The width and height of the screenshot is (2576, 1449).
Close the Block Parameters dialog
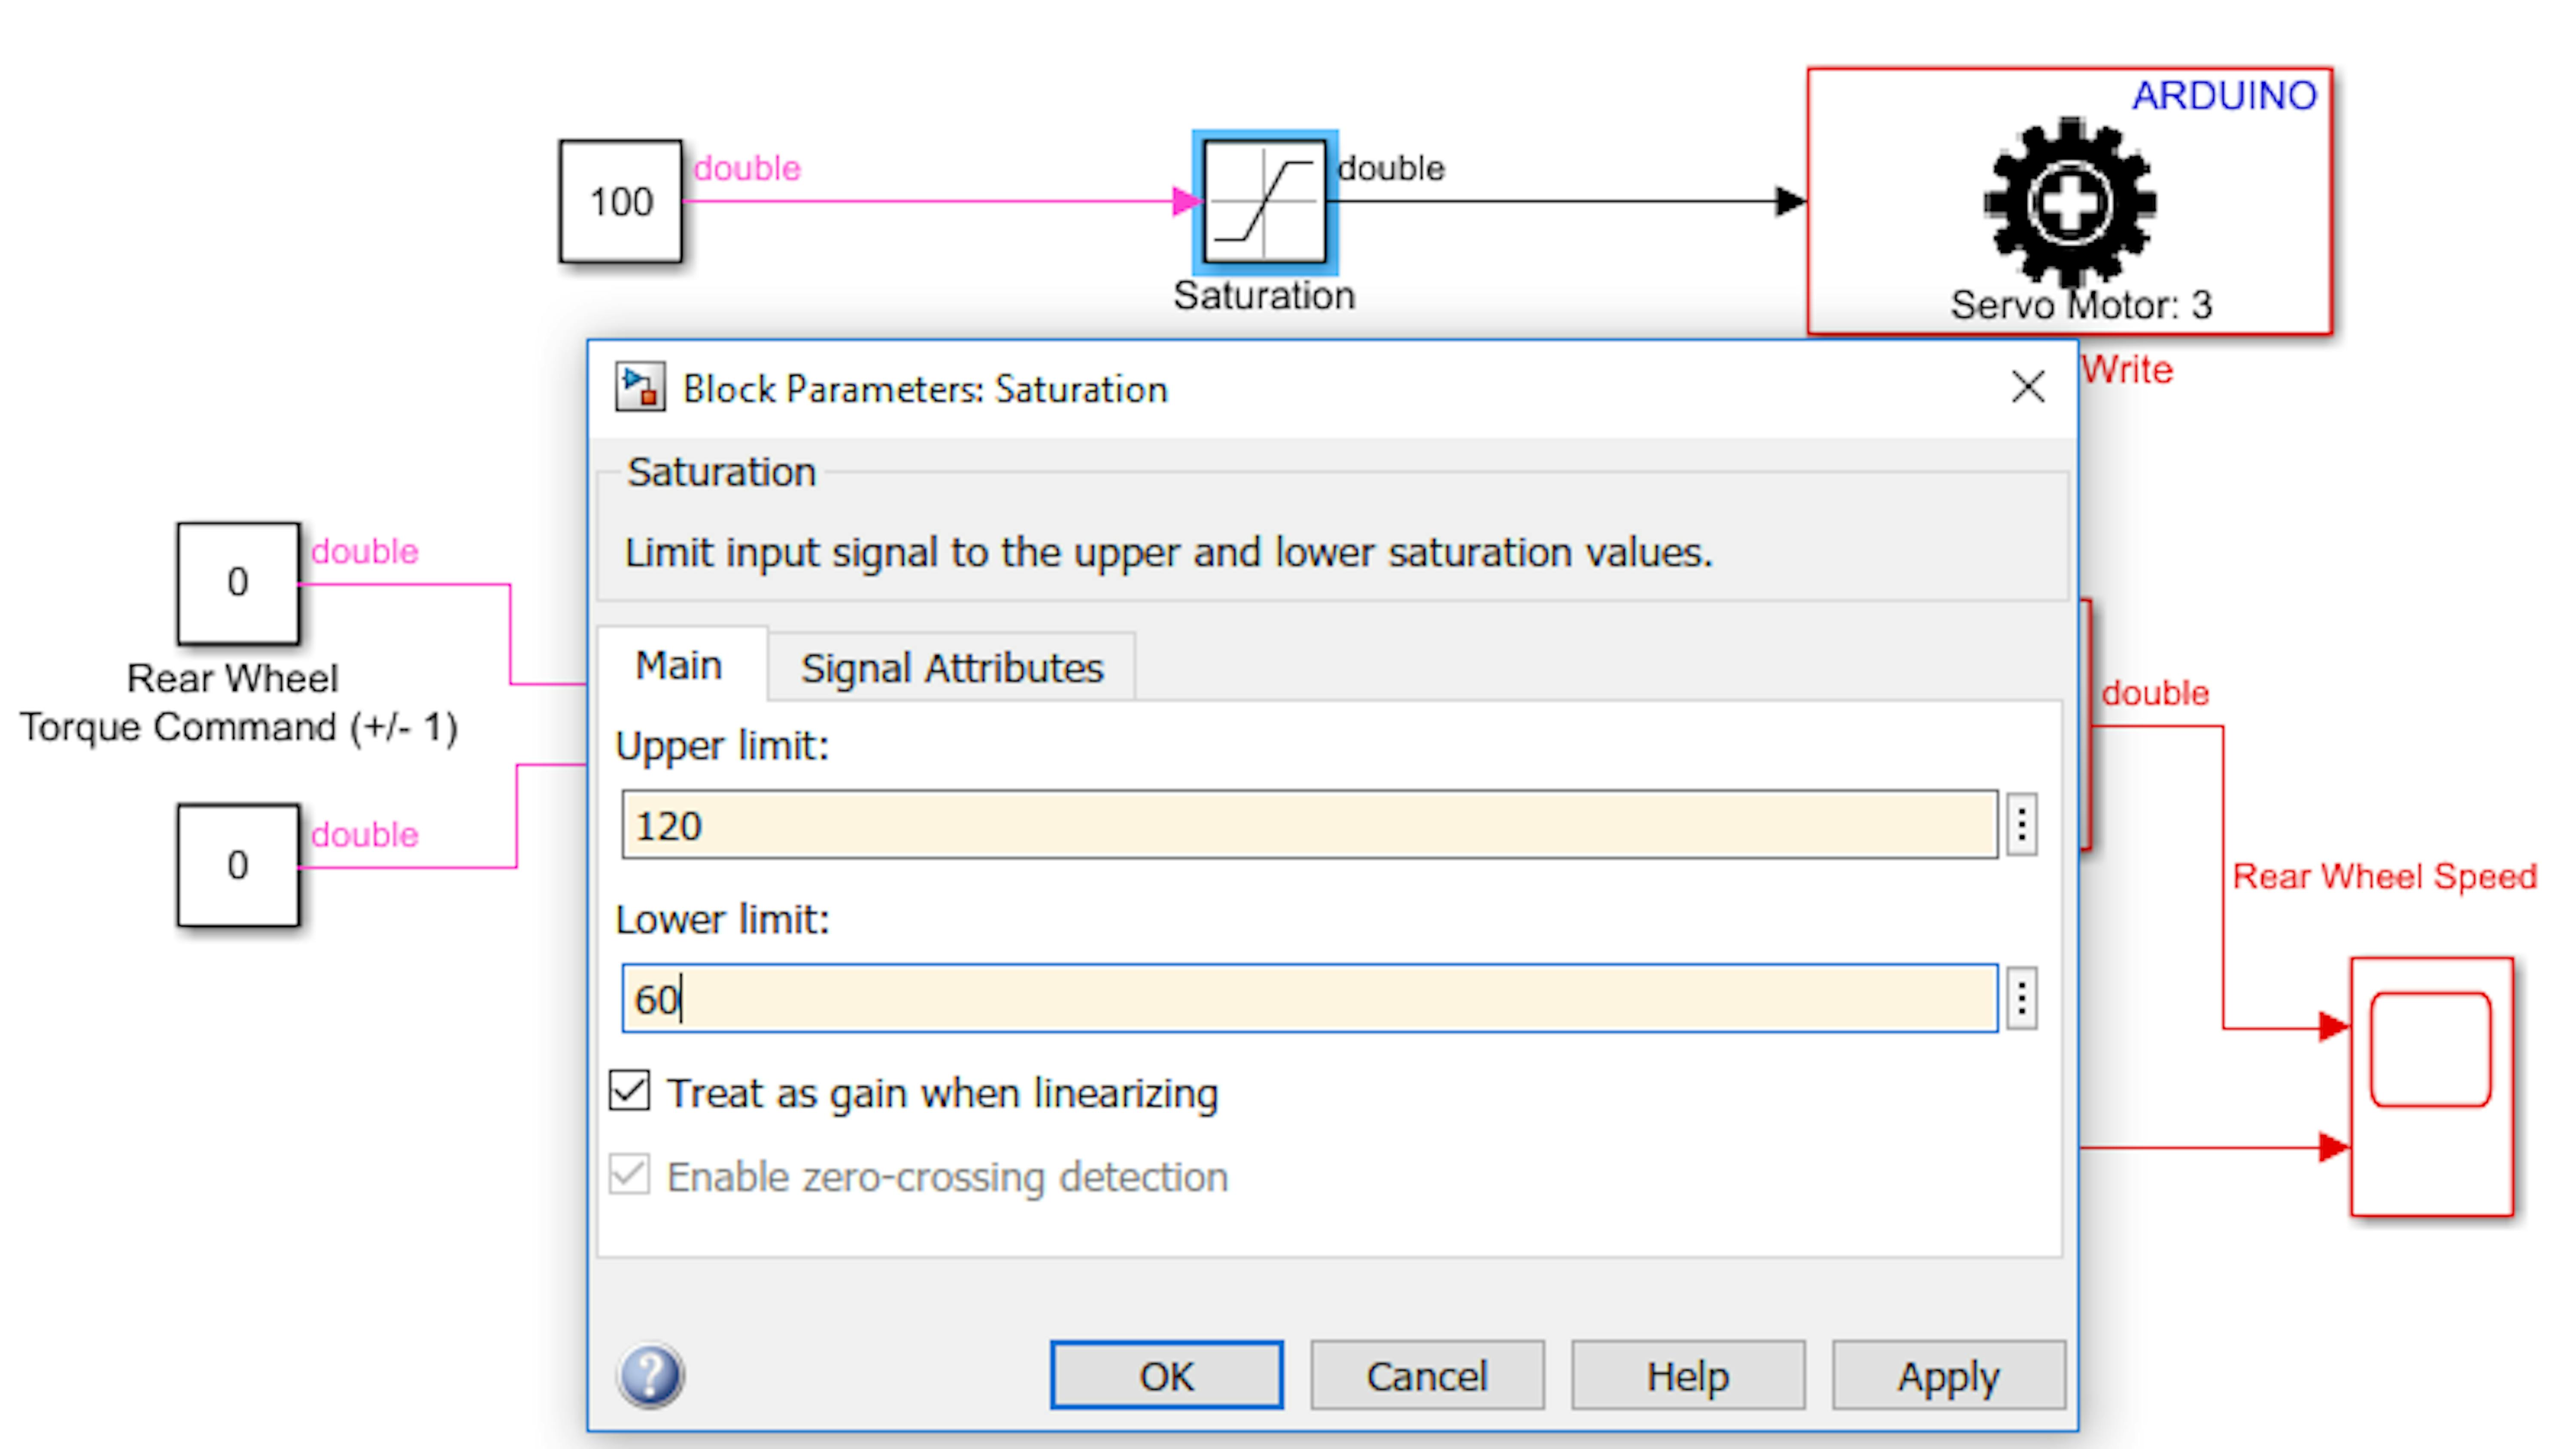click(2029, 387)
